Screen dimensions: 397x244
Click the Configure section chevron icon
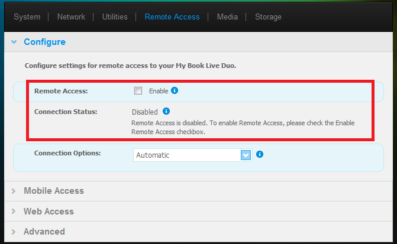(14, 42)
